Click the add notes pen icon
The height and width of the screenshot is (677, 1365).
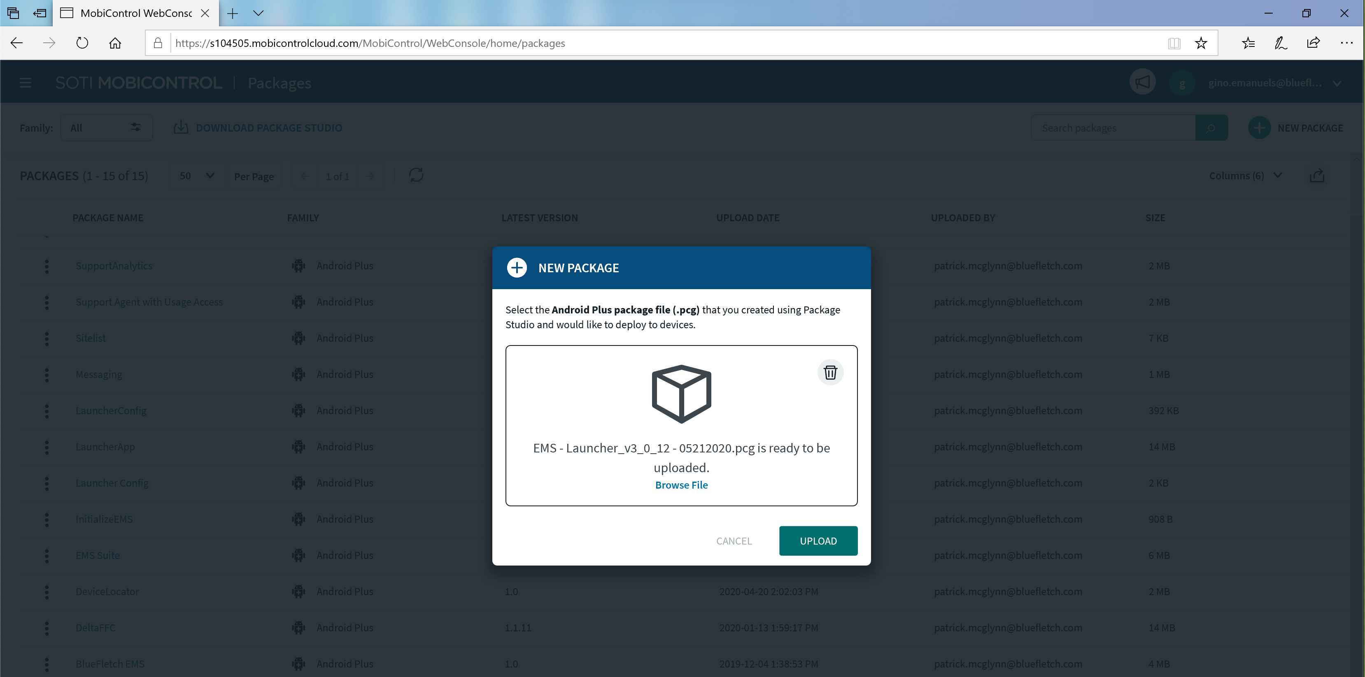click(1281, 43)
